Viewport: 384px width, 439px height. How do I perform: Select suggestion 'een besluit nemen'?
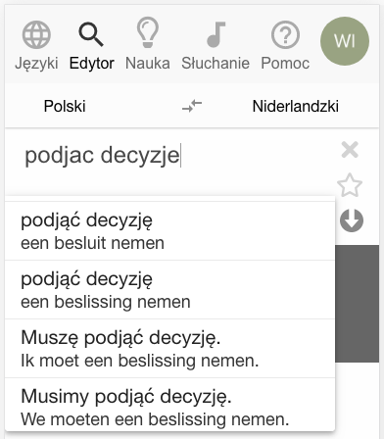(x=169, y=231)
